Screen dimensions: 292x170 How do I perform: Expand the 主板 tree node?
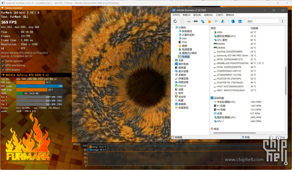(173, 60)
